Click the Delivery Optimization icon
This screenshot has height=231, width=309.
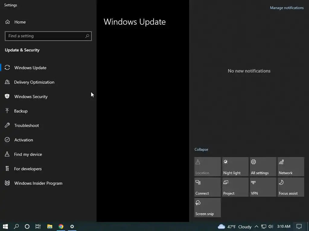(7, 82)
